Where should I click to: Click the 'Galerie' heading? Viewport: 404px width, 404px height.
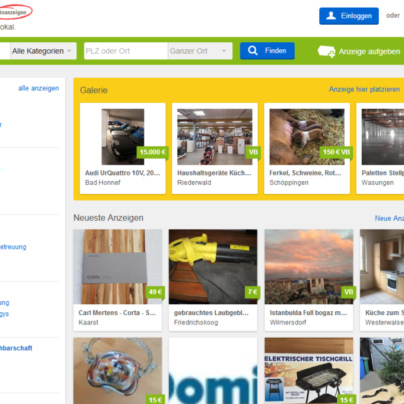pos(93,90)
